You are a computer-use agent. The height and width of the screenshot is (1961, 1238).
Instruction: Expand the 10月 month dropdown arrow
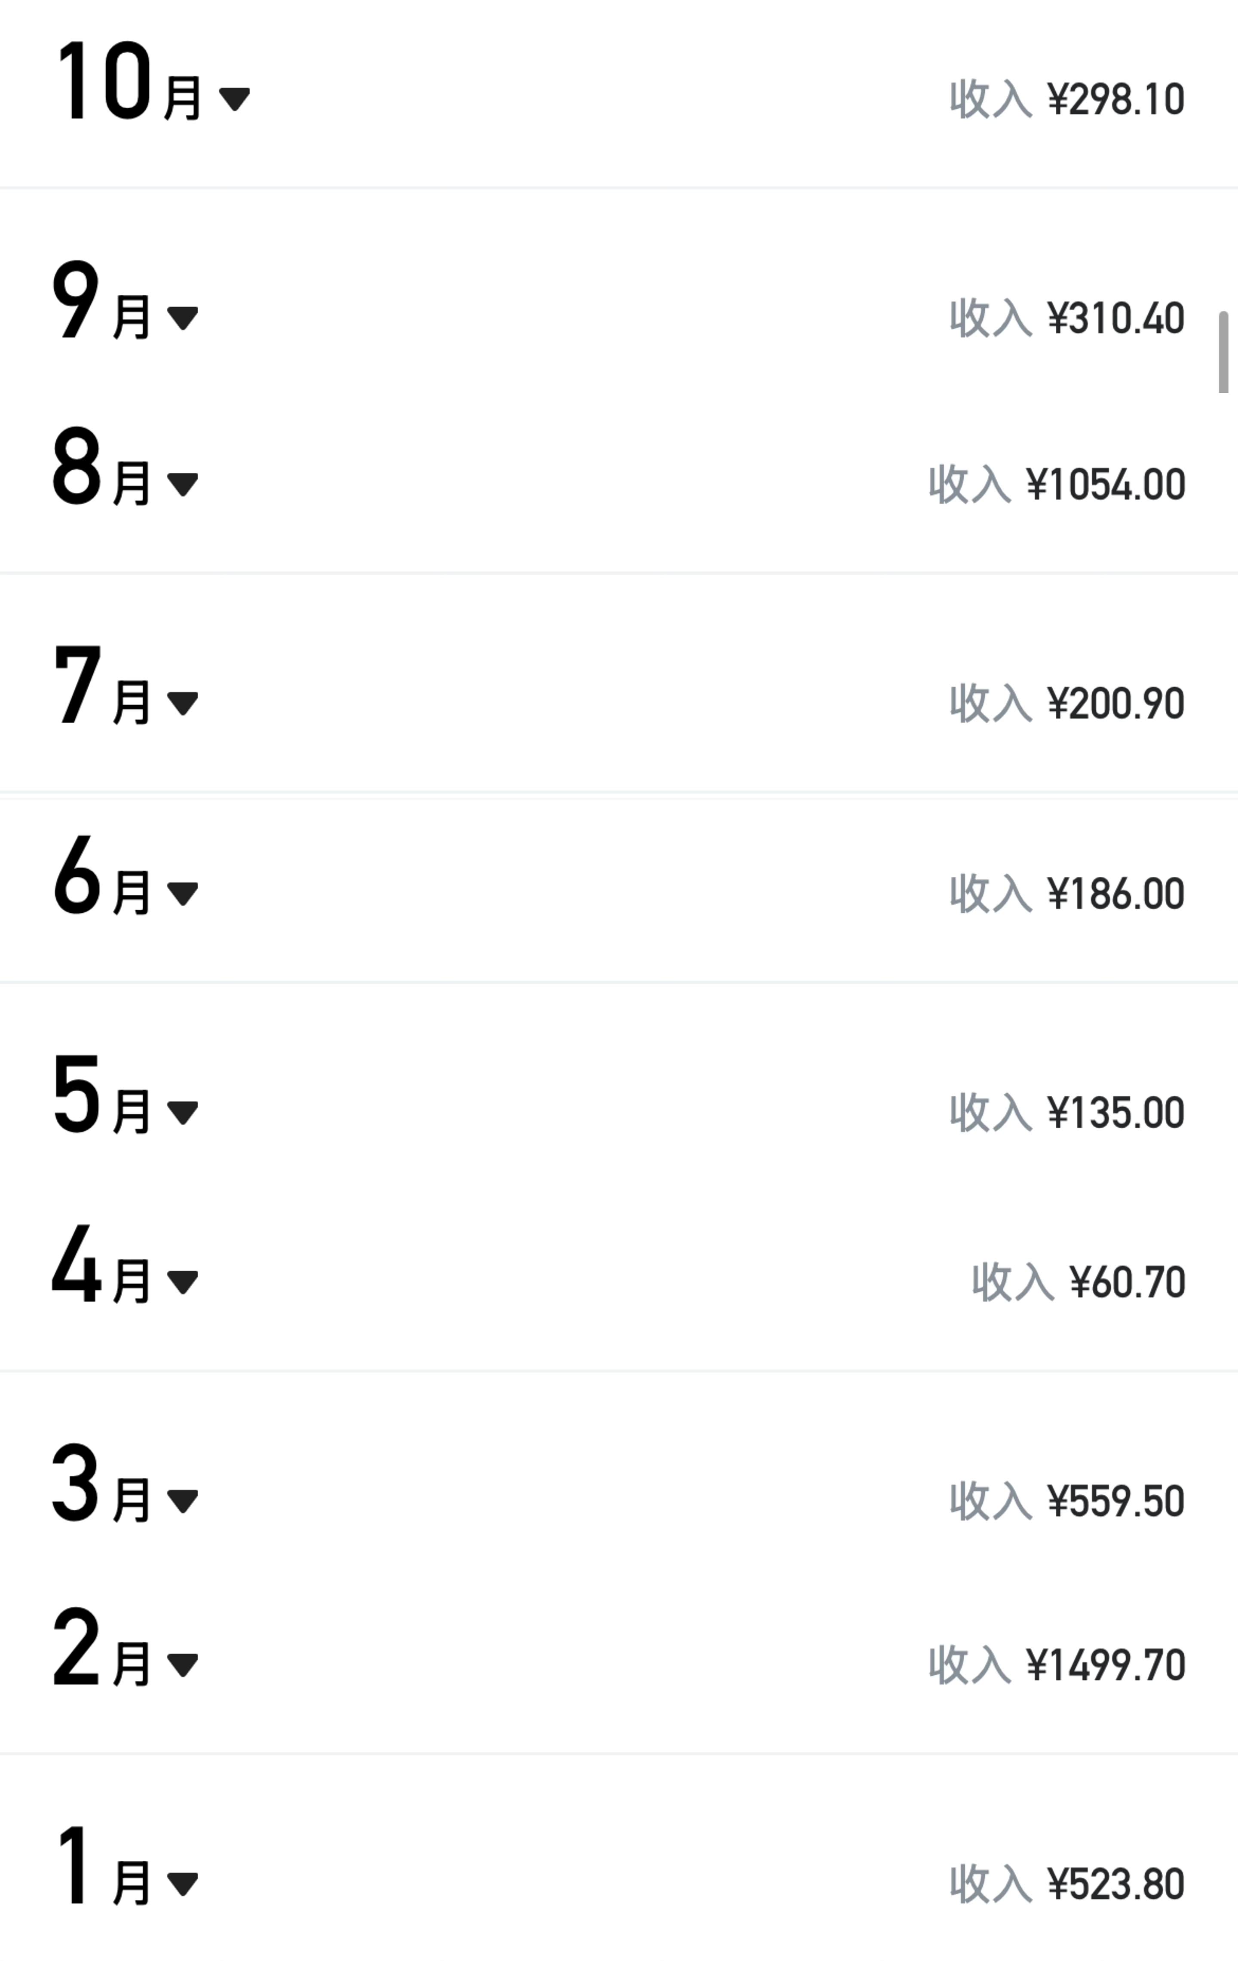click(x=235, y=99)
